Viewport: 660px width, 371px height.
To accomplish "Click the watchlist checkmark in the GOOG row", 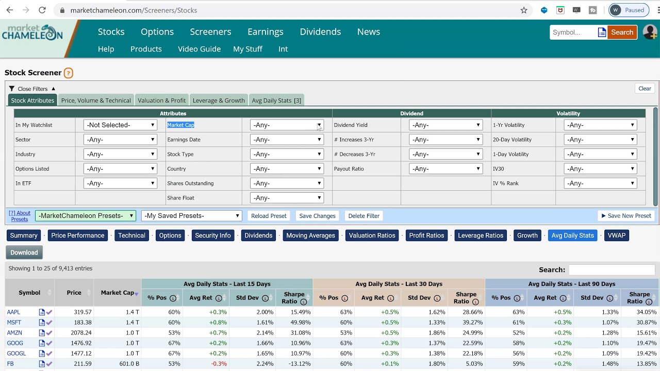I will (49, 343).
